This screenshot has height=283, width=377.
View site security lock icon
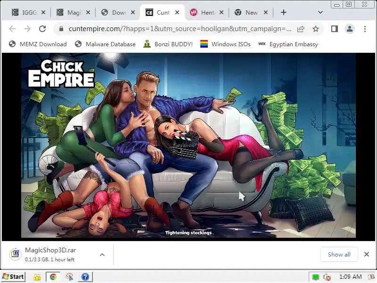61,29
